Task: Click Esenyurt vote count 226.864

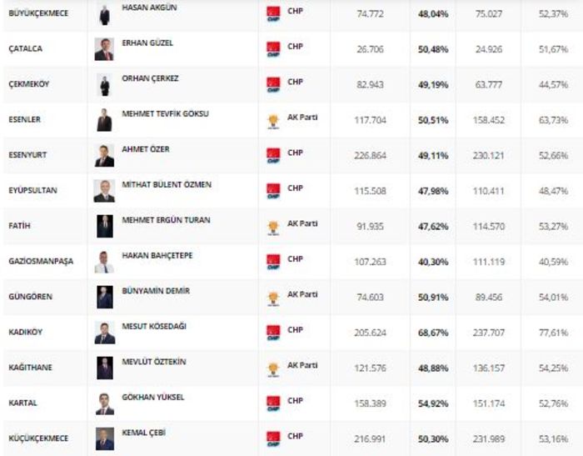Action: tap(370, 155)
